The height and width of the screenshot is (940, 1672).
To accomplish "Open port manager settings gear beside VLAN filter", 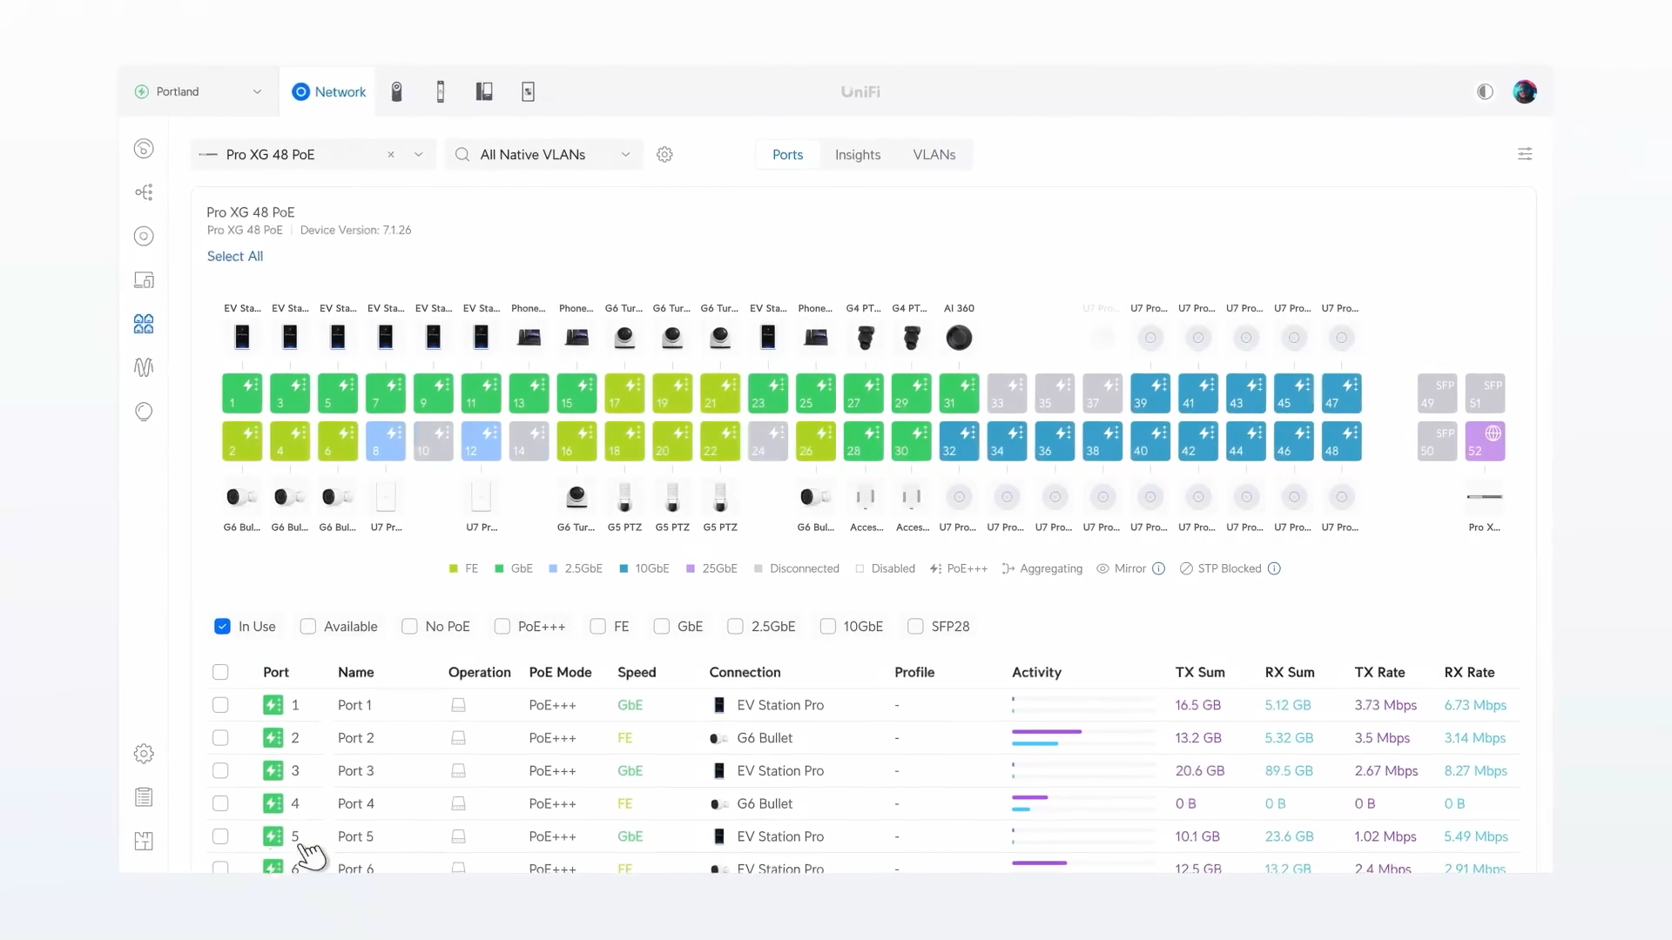I will (664, 154).
